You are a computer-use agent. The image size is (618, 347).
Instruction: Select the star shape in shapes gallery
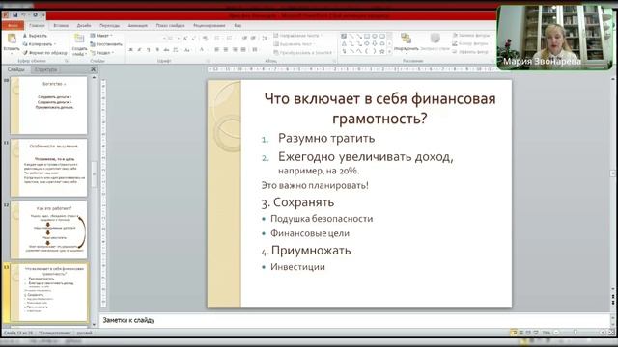pyautogui.click(x=382, y=51)
